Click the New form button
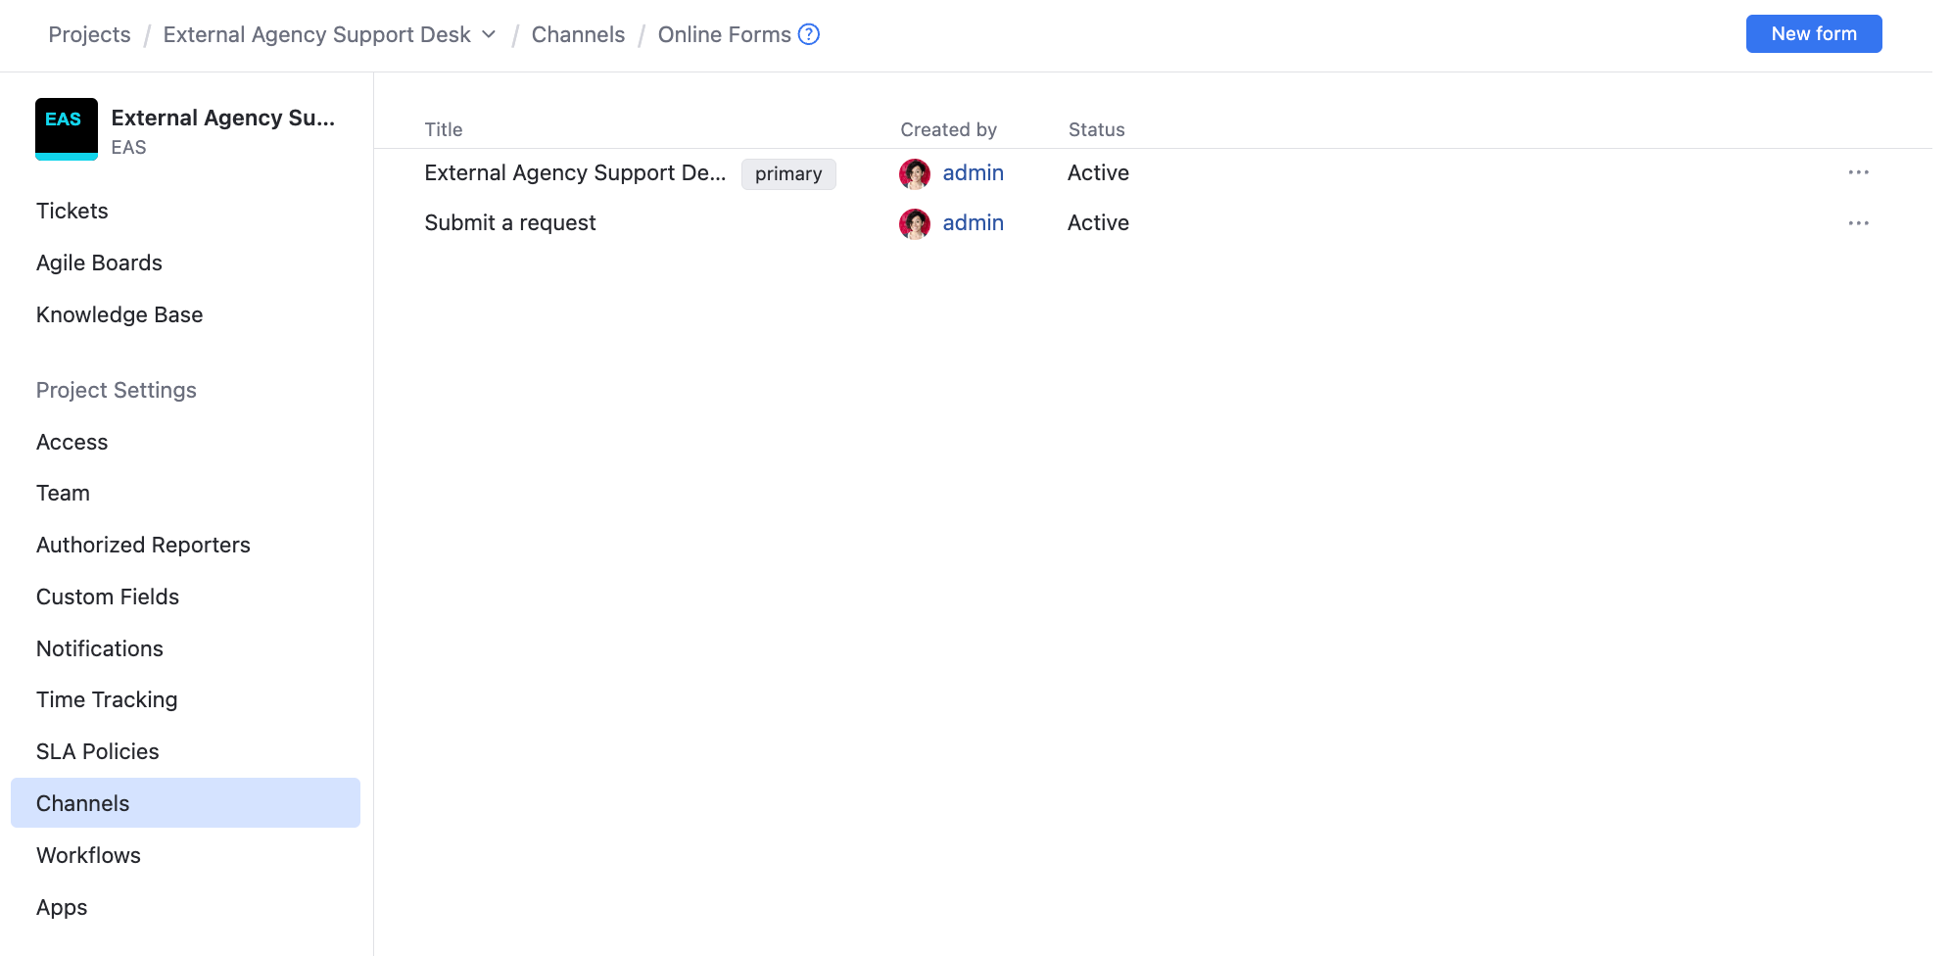 [x=1813, y=33]
